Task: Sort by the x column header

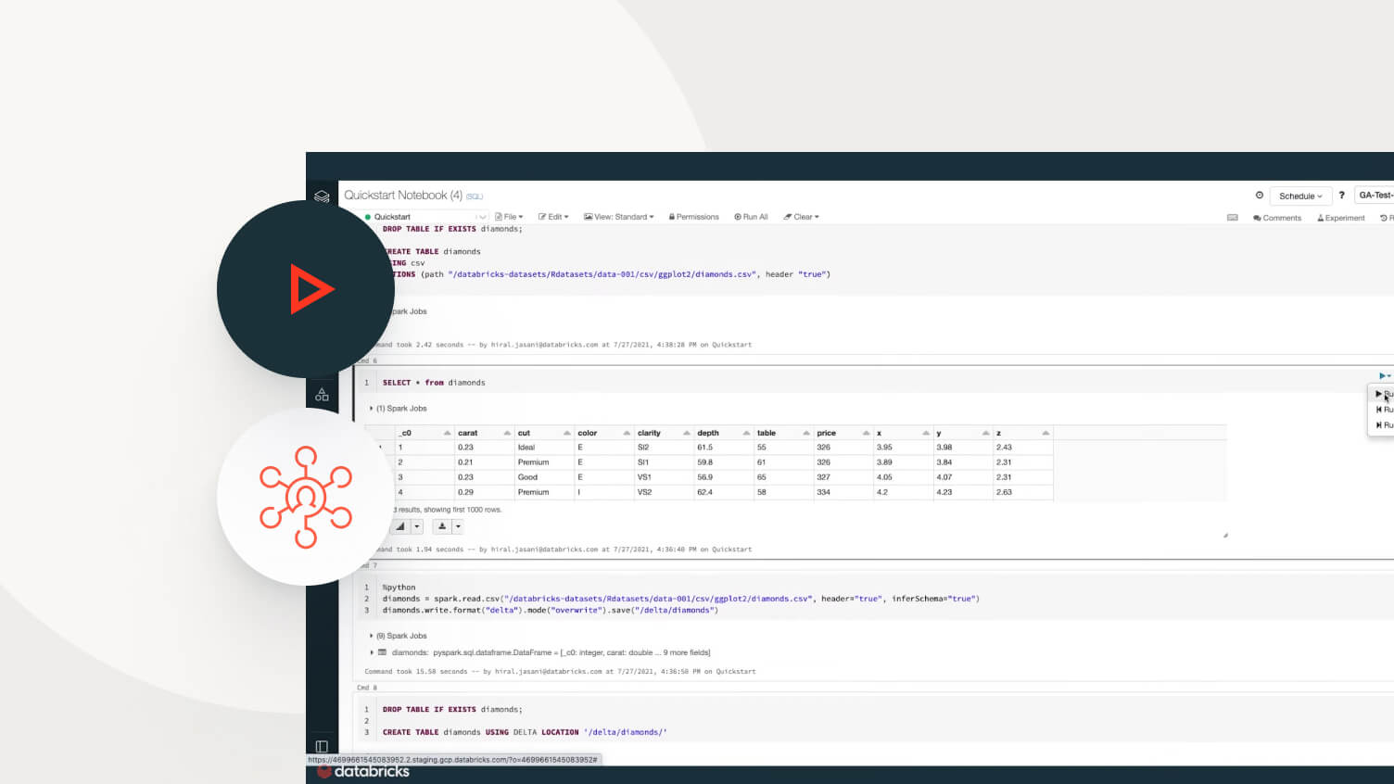Action: [x=903, y=433]
